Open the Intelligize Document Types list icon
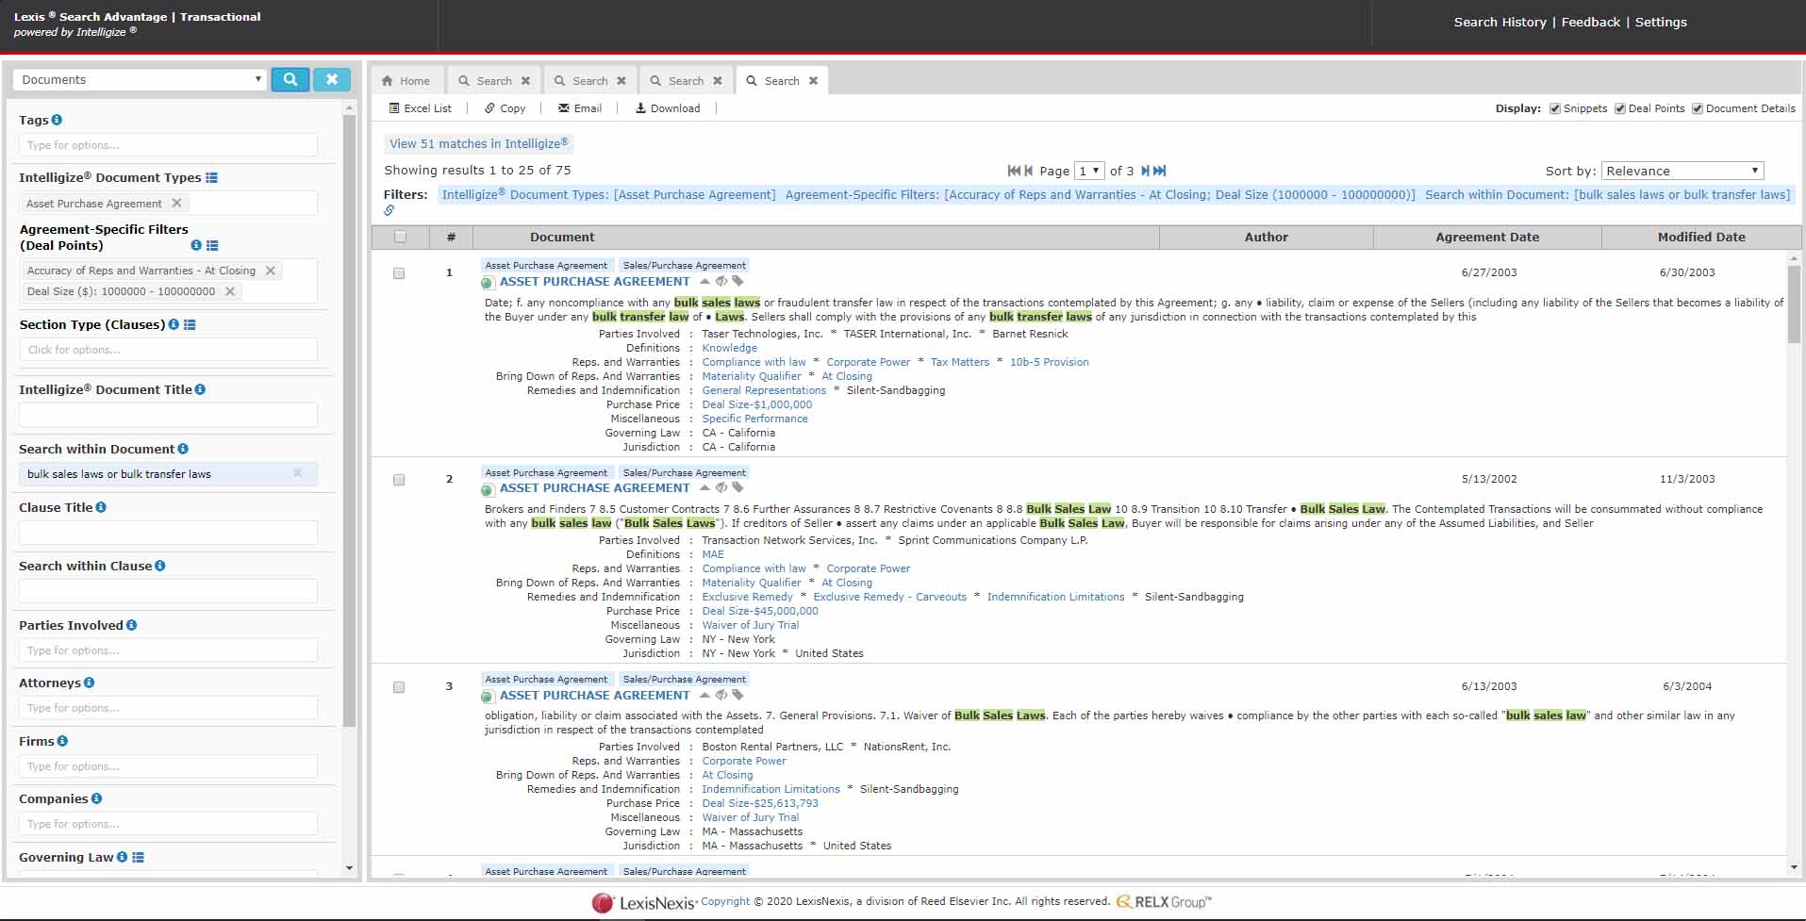Screen dimensions: 1806x921 (211, 178)
